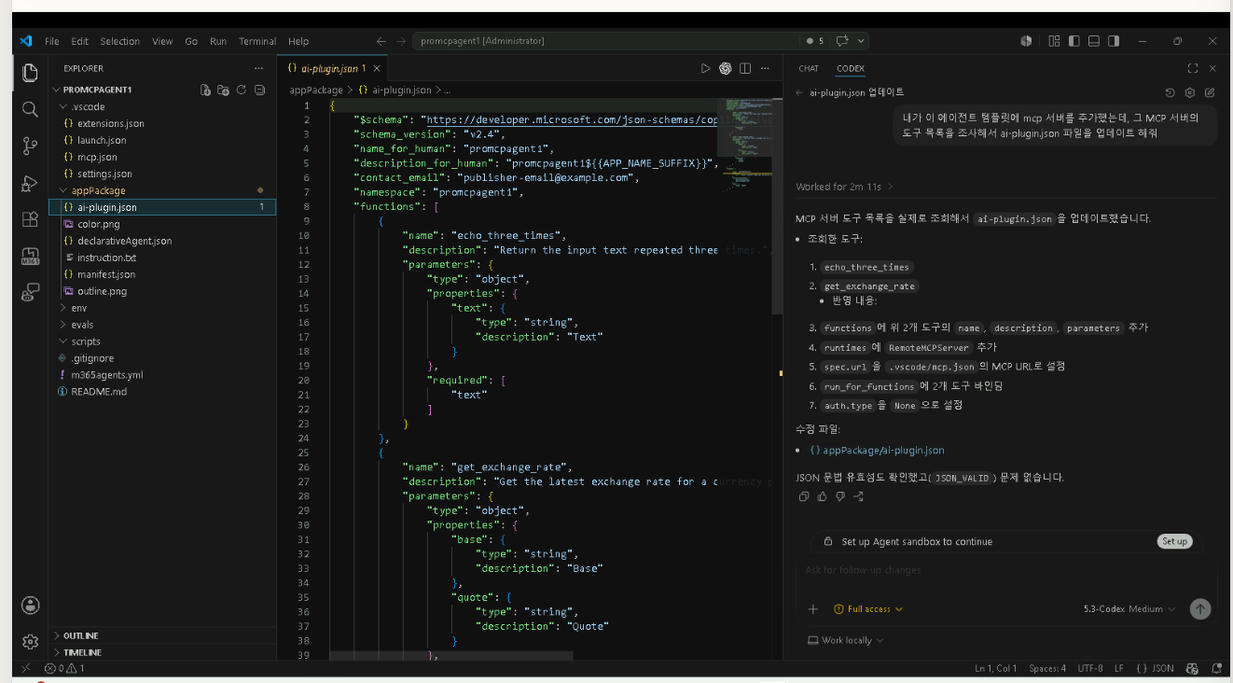Open the Terminal menu
1233x683 pixels.
tap(257, 41)
